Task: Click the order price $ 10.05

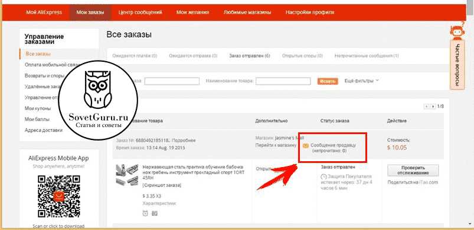Action: [397, 148]
